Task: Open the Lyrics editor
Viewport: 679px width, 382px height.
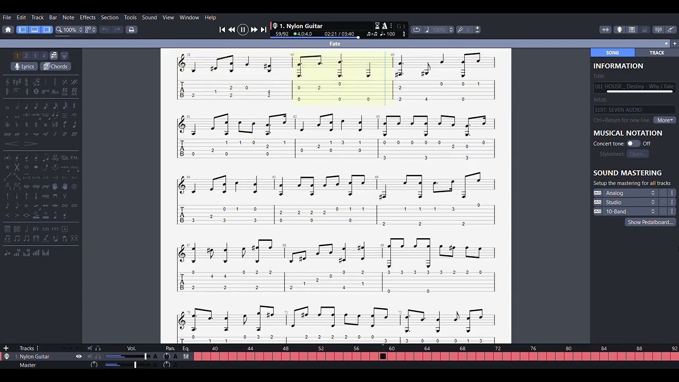Action: (x=24, y=66)
